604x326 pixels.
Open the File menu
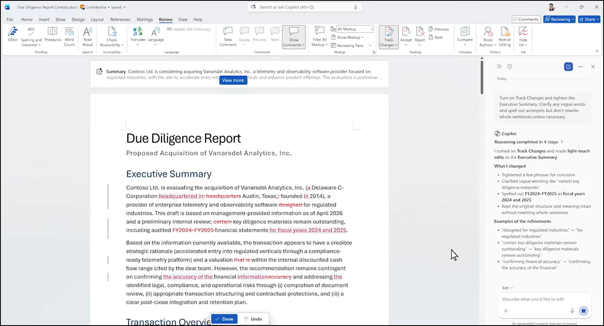click(10, 19)
